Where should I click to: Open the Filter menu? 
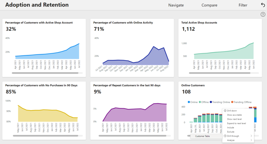click(243, 5)
